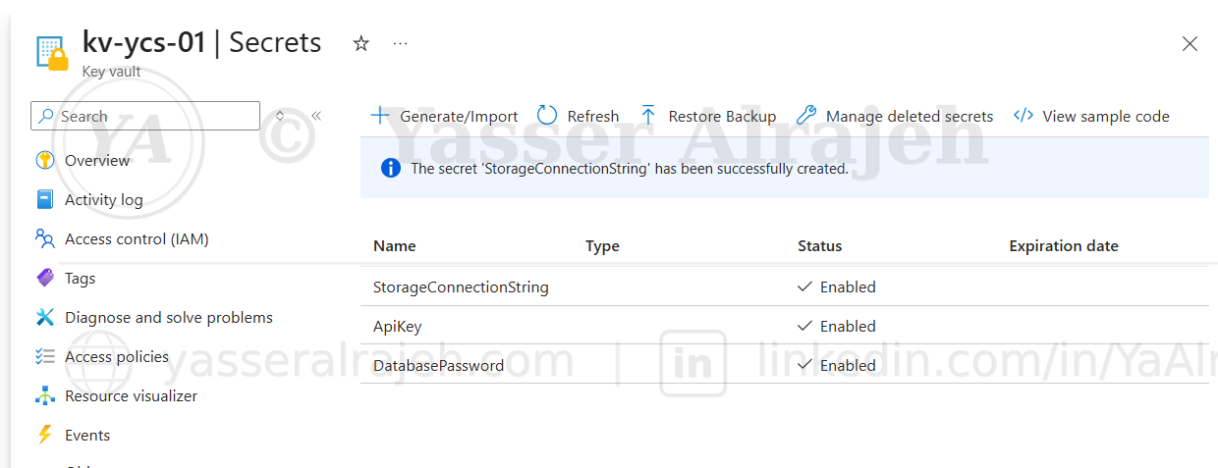Click the info icon in notification banner
Viewport: 1218px width, 468px height.
tap(391, 168)
